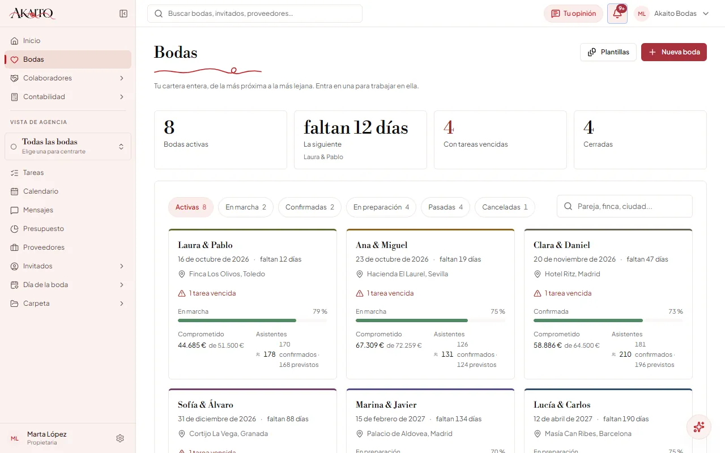Expand the Colaboradores submenu
This screenshot has width=725, height=453.
click(x=68, y=78)
